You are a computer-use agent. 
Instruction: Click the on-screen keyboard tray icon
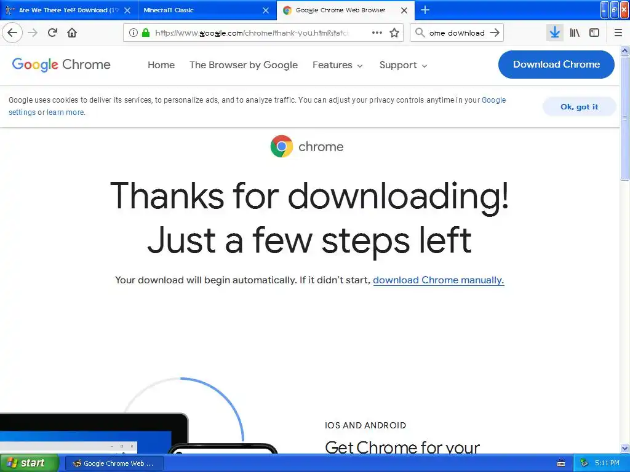[x=561, y=463]
